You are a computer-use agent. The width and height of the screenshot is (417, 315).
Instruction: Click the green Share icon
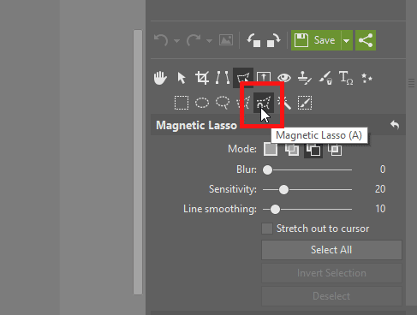pos(366,40)
